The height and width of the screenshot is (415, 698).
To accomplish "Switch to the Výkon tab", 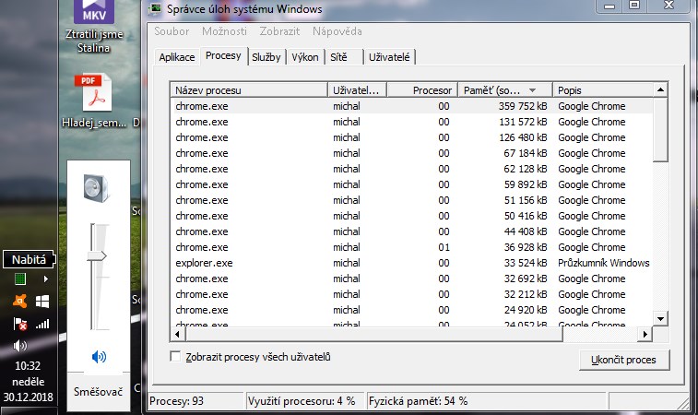I will pos(305,57).
